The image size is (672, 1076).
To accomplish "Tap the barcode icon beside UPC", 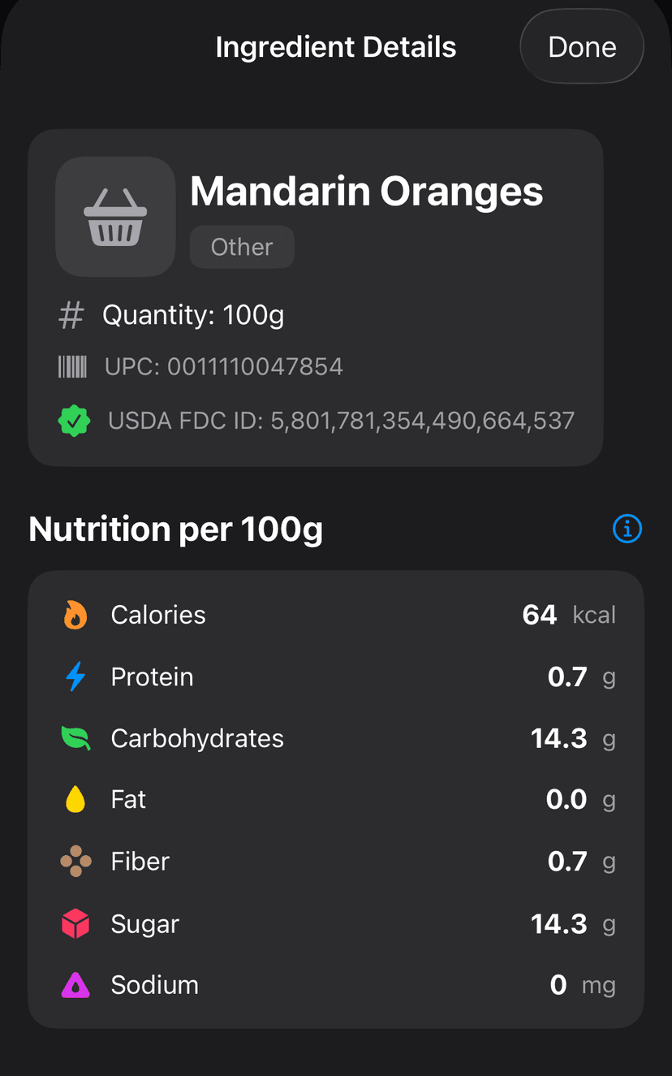I will point(72,367).
